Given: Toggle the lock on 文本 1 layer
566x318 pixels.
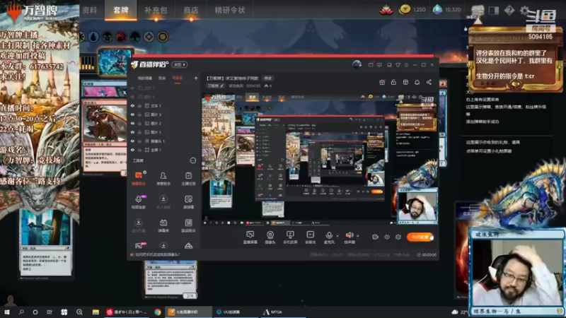Looking at the screenshot, I should coord(139,105).
